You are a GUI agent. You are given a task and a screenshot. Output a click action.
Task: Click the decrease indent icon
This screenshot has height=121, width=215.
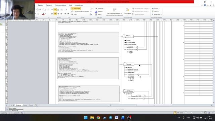click(x=65, y=14)
